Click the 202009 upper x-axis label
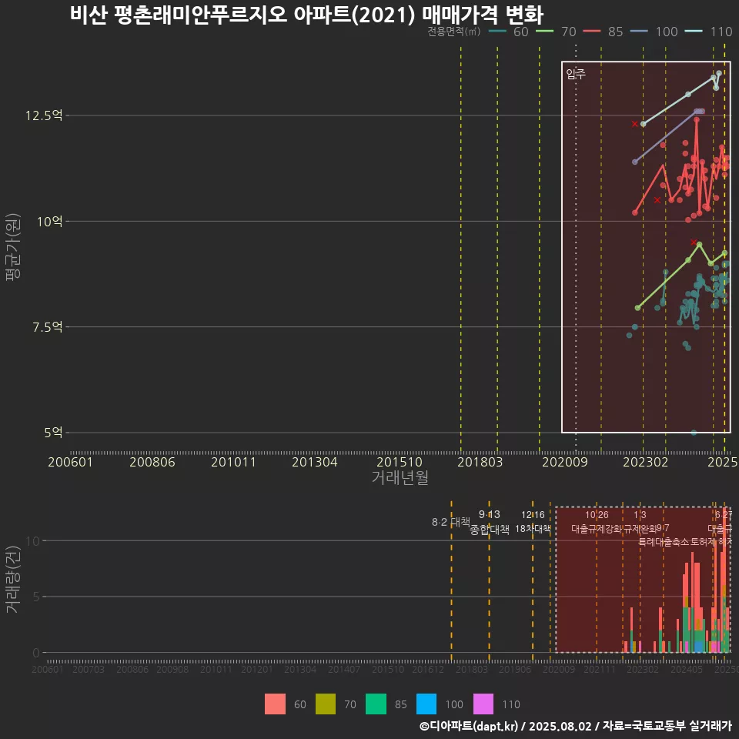Screen dimensions: 739x739 [565, 462]
